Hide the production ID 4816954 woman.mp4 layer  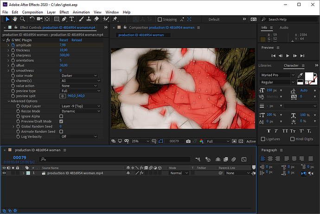[4, 173]
